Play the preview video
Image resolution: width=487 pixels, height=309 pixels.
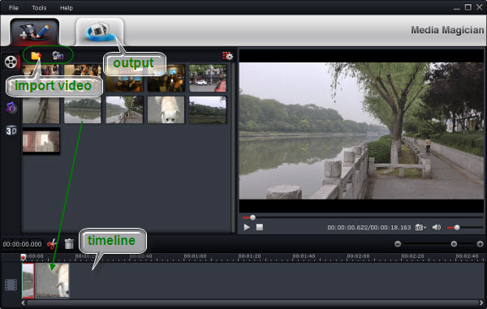[247, 227]
